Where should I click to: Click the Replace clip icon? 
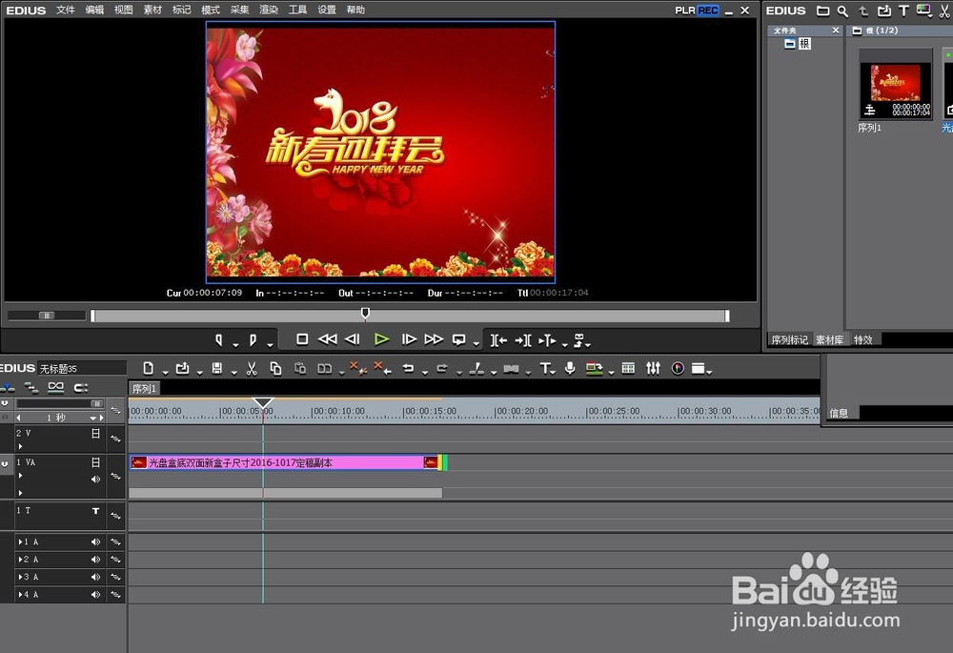click(325, 369)
